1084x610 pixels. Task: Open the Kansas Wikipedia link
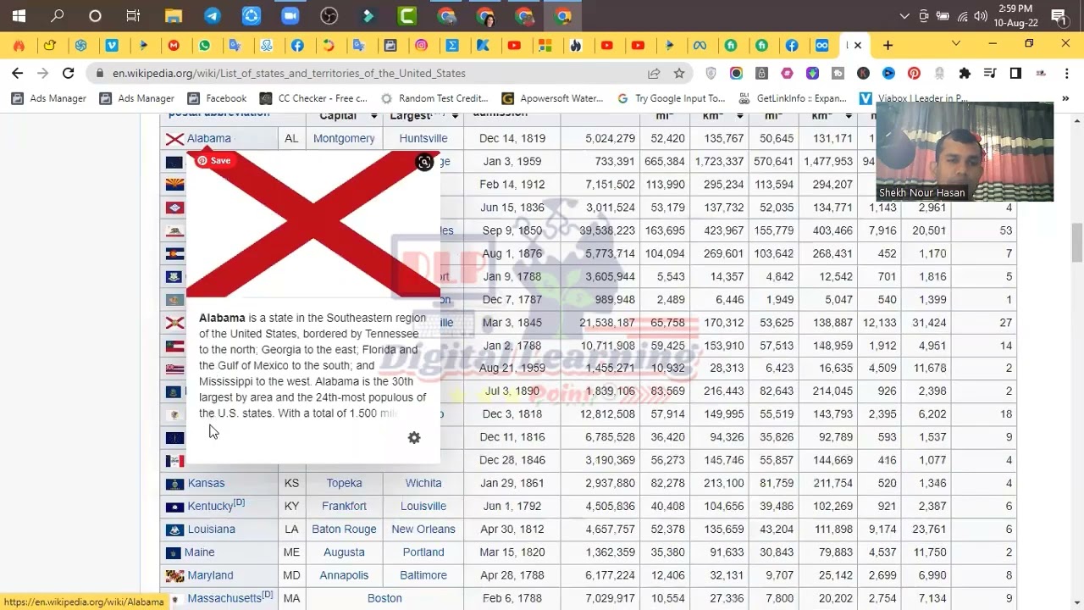tap(206, 483)
